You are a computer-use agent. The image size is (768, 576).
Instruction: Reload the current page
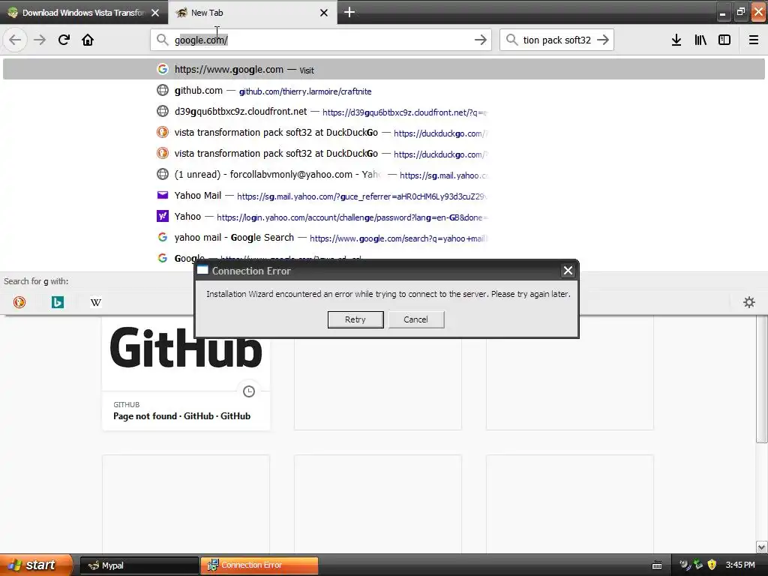64,40
